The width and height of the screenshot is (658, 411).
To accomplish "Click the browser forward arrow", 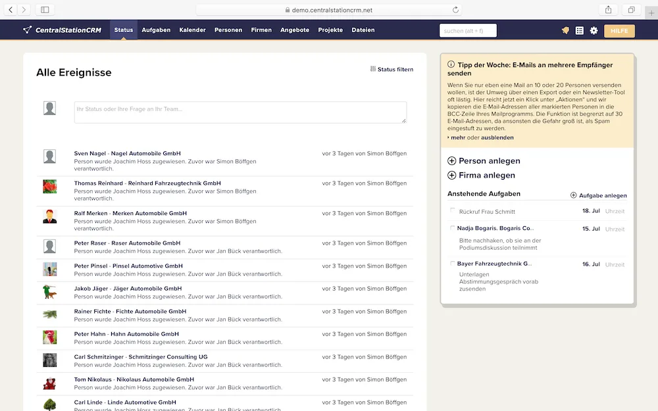I will (24, 10).
